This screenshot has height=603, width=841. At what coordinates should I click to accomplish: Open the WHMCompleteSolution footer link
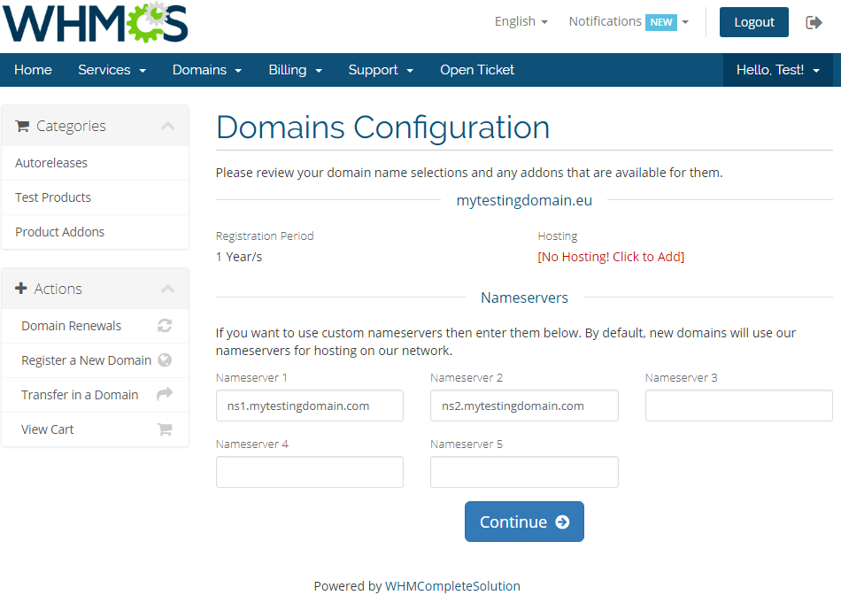pos(452,586)
